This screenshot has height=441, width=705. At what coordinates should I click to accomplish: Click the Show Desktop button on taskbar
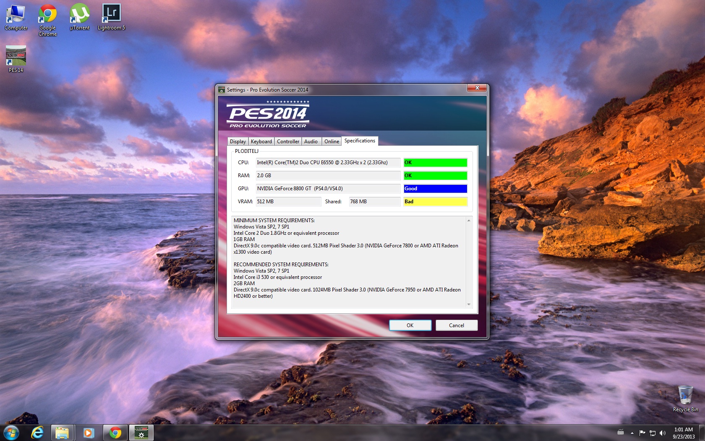click(702, 433)
